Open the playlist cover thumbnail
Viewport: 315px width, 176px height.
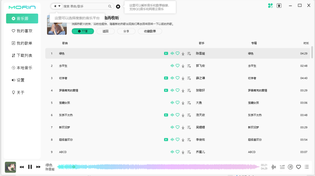click(x=57, y=25)
